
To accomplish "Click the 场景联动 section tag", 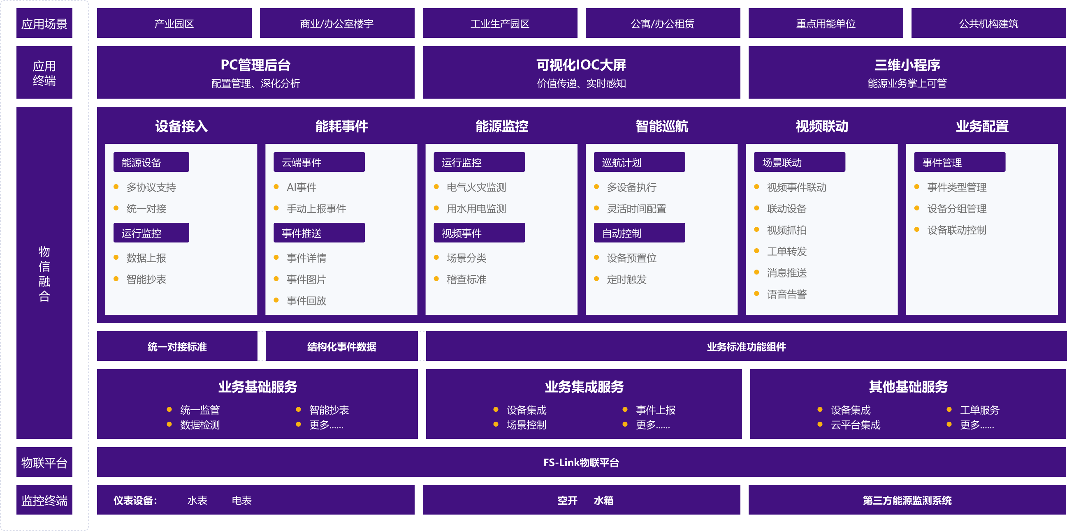I will pos(799,162).
